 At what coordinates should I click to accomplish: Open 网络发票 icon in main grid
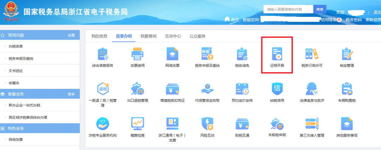coord(173,54)
